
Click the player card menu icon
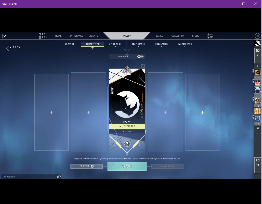pos(143,66)
